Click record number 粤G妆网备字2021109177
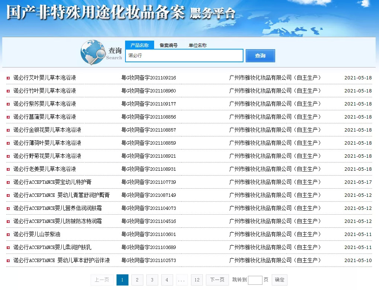Image resolution: width=379 pixels, height=290 pixels. [149, 104]
